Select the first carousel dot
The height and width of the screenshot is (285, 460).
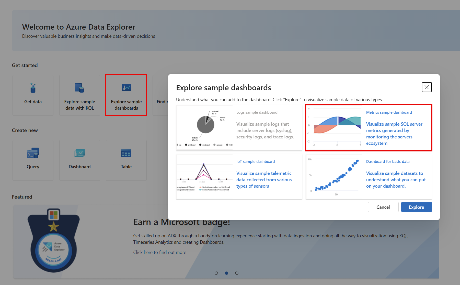pos(216,273)
